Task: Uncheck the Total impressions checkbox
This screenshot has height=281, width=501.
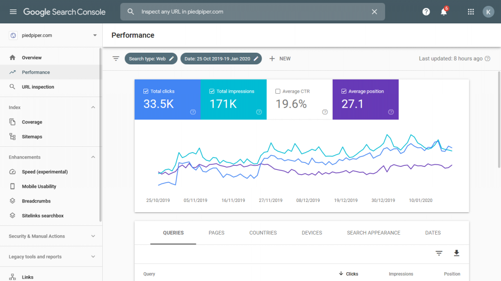Action: coord(211,91)
